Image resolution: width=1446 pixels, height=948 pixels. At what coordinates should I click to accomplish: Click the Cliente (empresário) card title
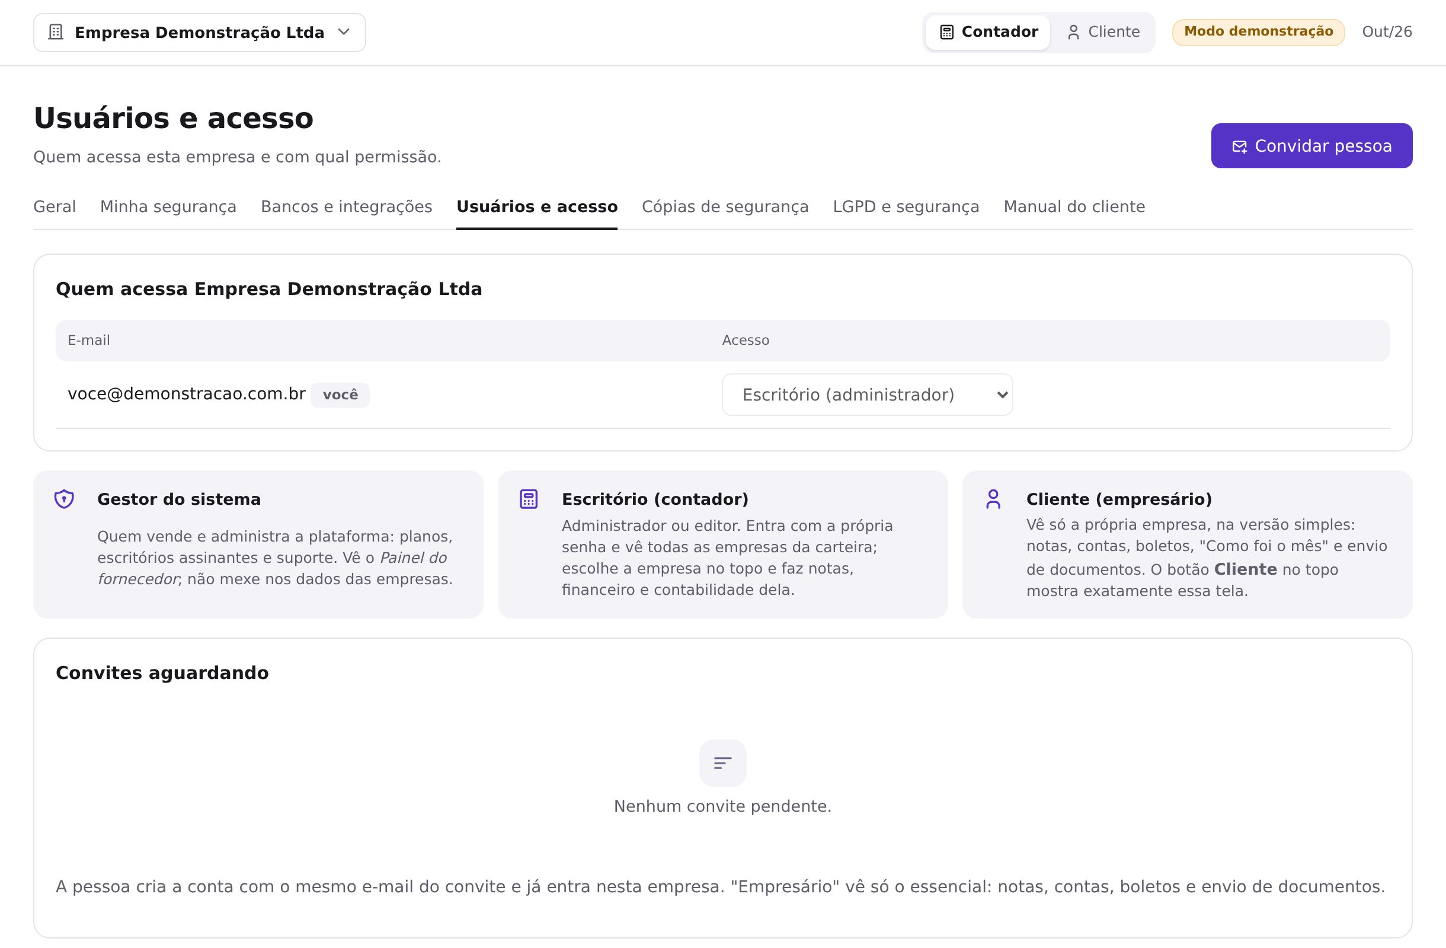[1119, 499]
